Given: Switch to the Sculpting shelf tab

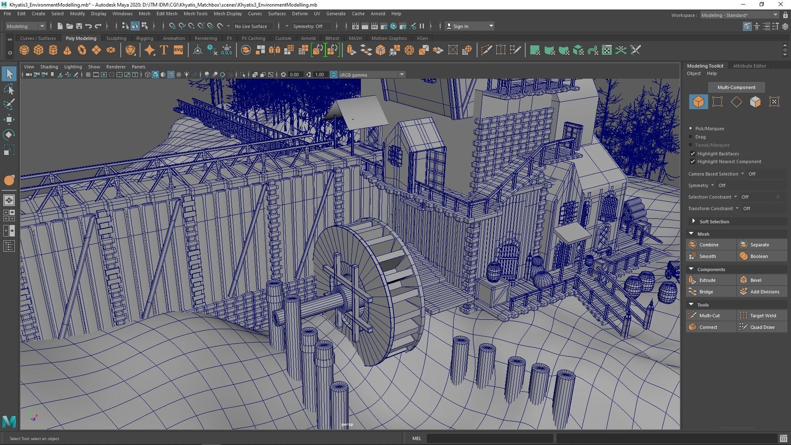Looking at the screenshot, I should coord(116,38).
